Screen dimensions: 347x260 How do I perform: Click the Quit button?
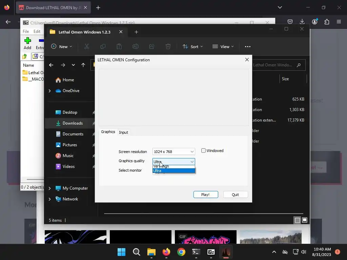click(236, 195)
